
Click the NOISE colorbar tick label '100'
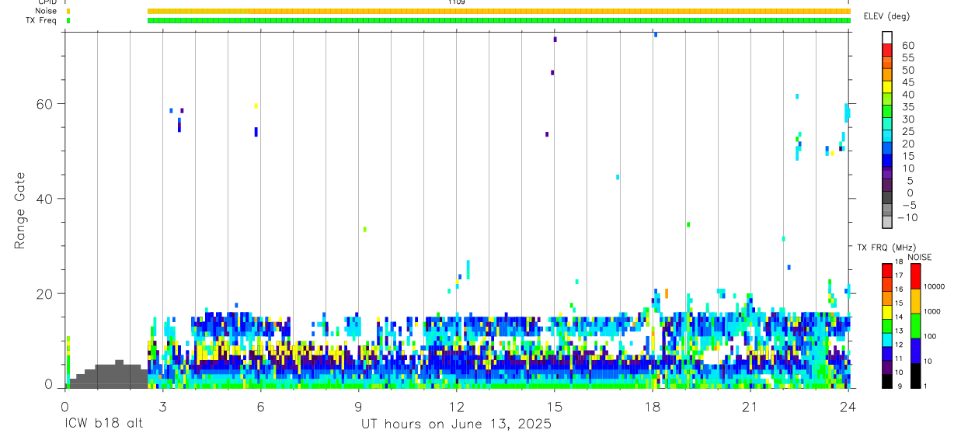tap(931, 337)
